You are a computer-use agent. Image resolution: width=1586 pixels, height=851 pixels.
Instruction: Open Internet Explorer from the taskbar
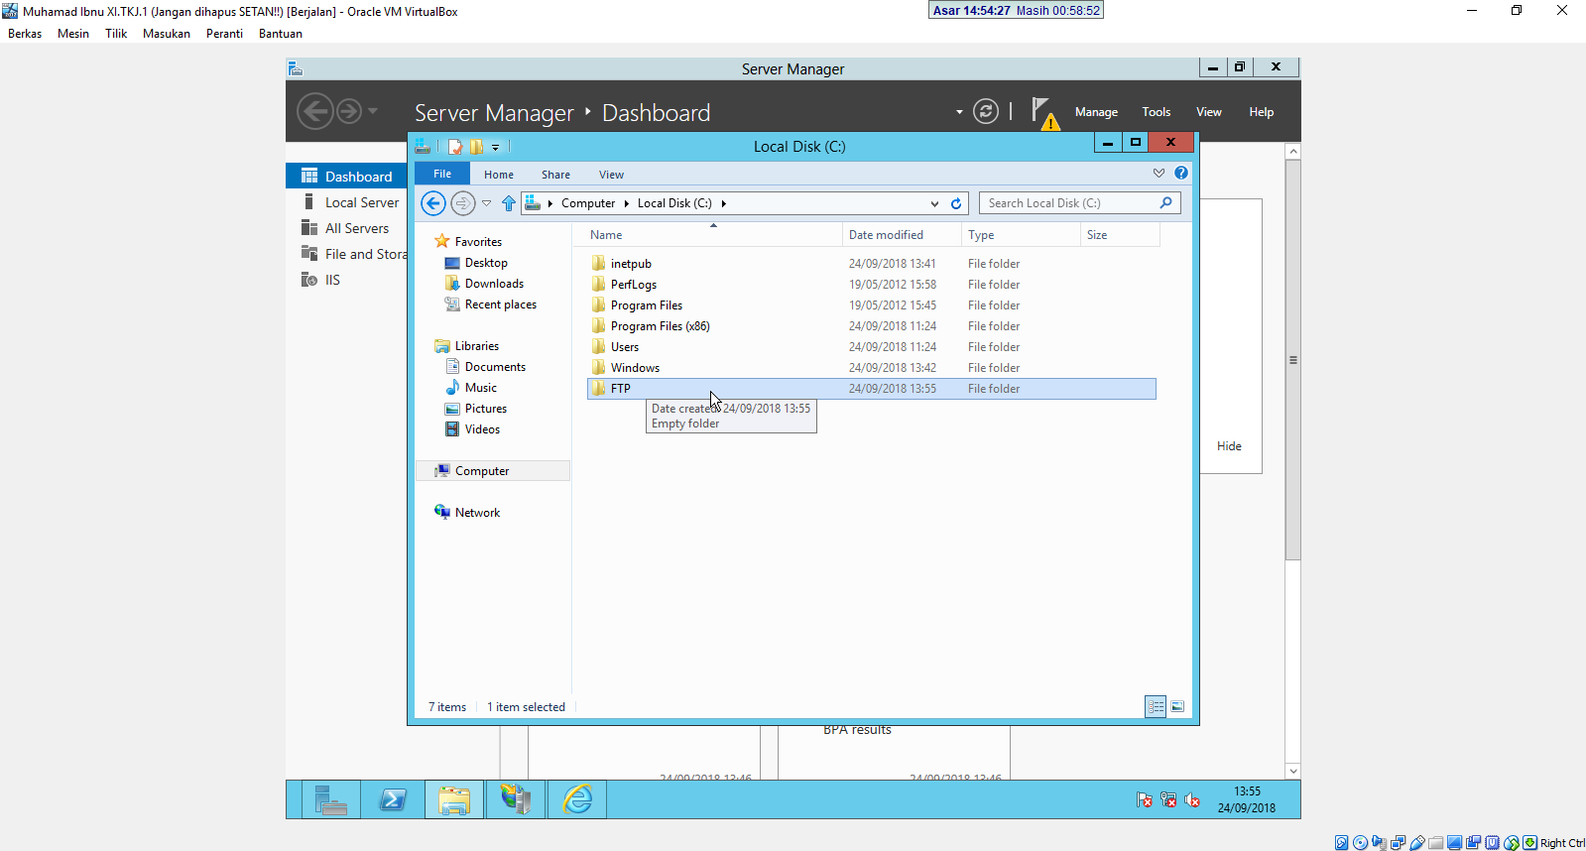click(577, 799)
